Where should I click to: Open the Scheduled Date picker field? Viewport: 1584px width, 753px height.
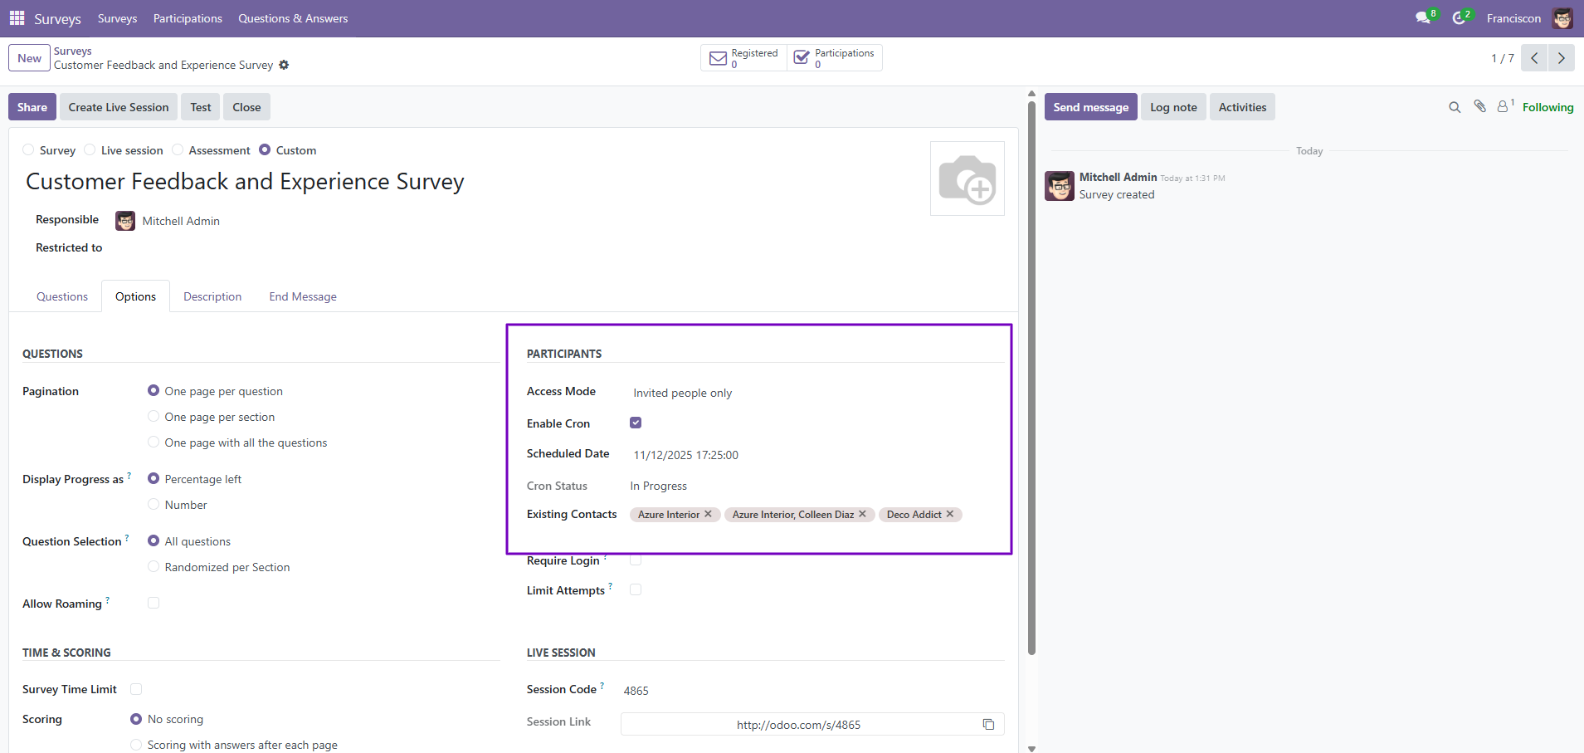click(x=816, y=455)
